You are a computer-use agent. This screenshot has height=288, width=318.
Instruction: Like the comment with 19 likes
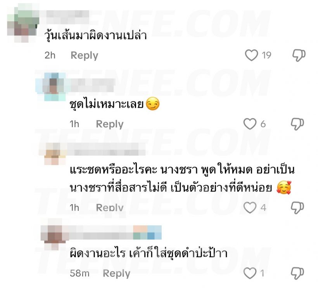[251, 55]
